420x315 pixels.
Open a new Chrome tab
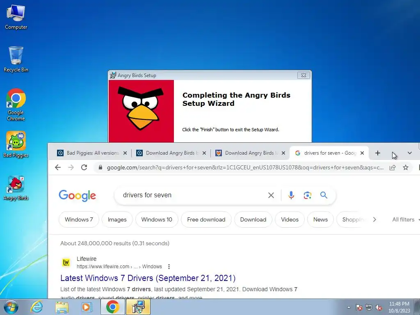pyautogui.click(x=378, y=153)
